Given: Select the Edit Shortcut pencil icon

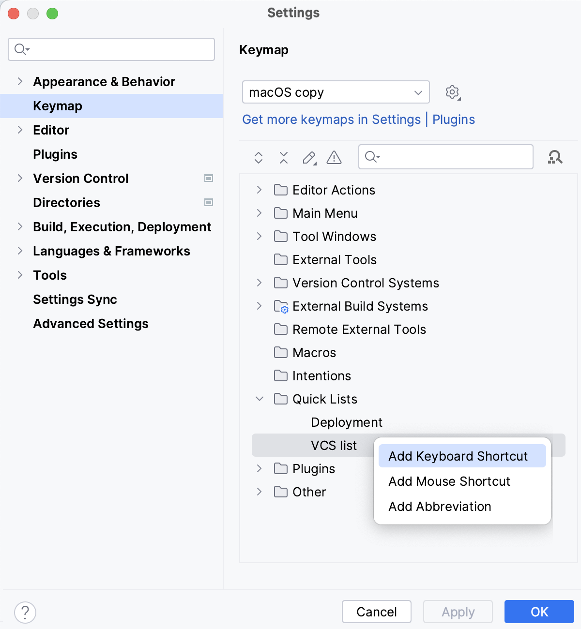Looking at the screenshot, I should tap(309, 157).
